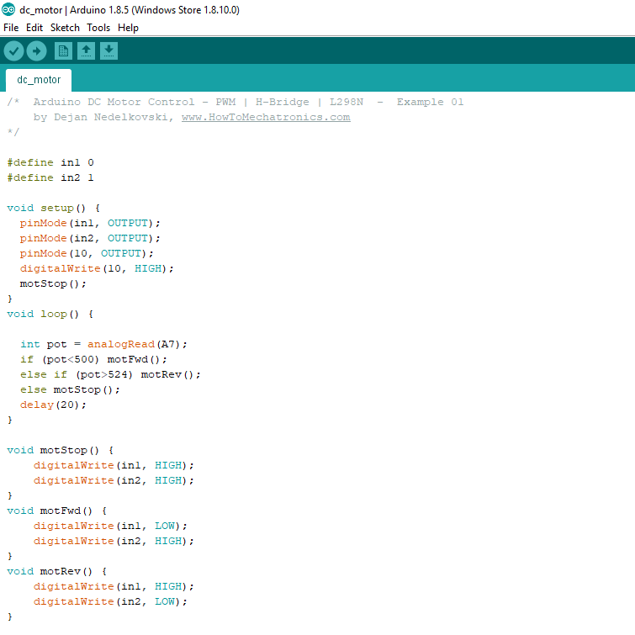The width and height of the screenshot is (635, 635).
Task: Click the Upload arrow toolbar icon
Action: tap(36, 51)
